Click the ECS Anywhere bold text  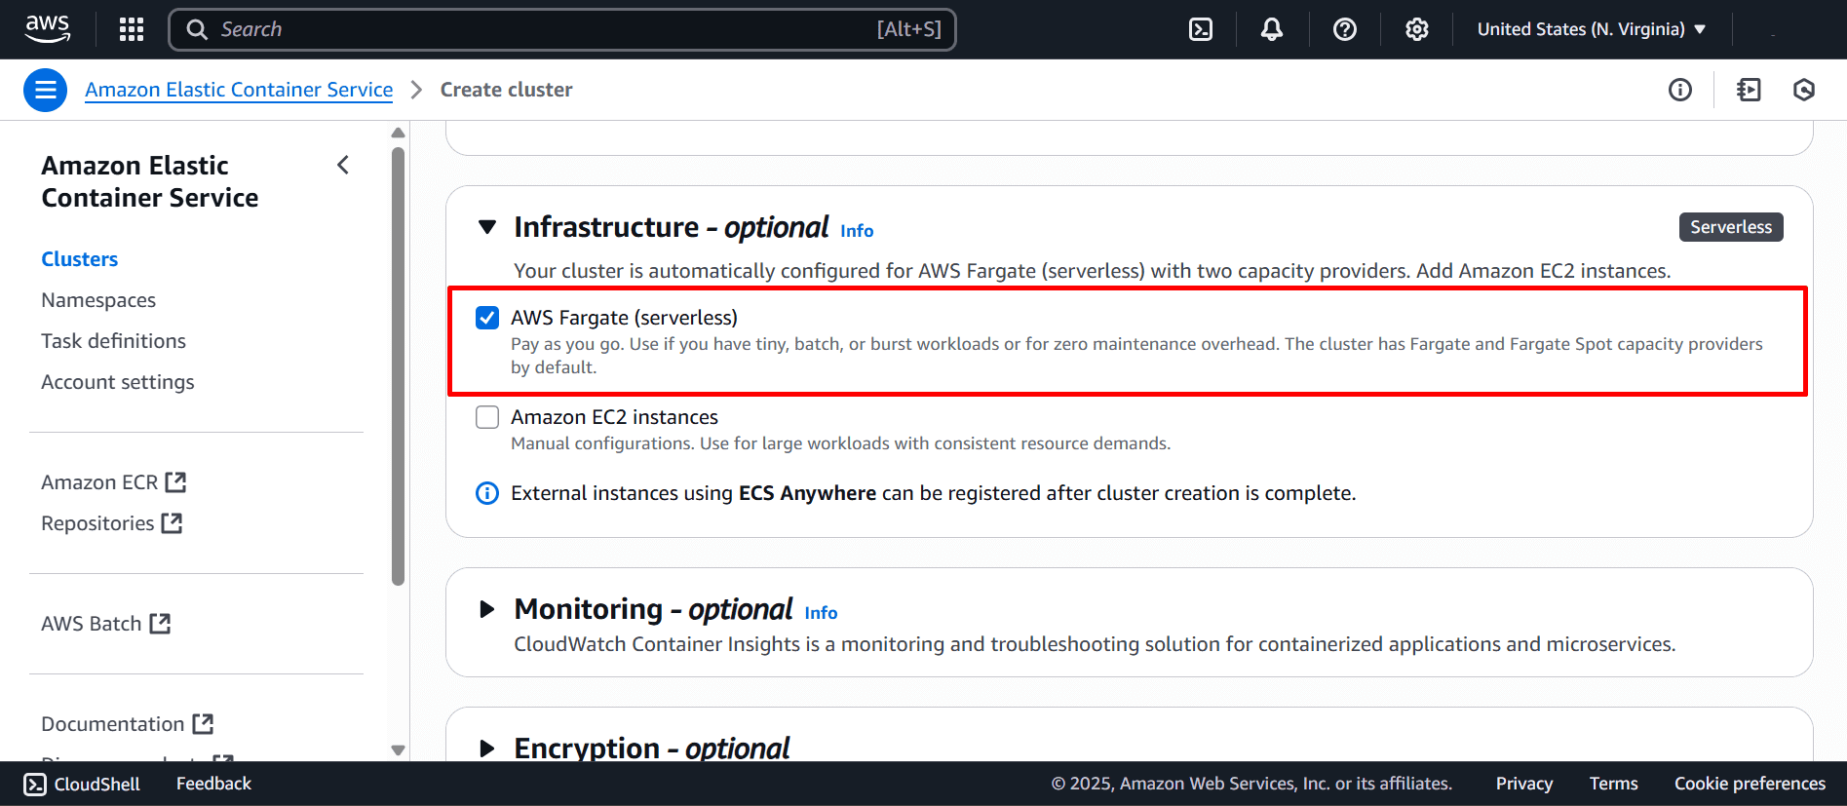tap(807, 493)
